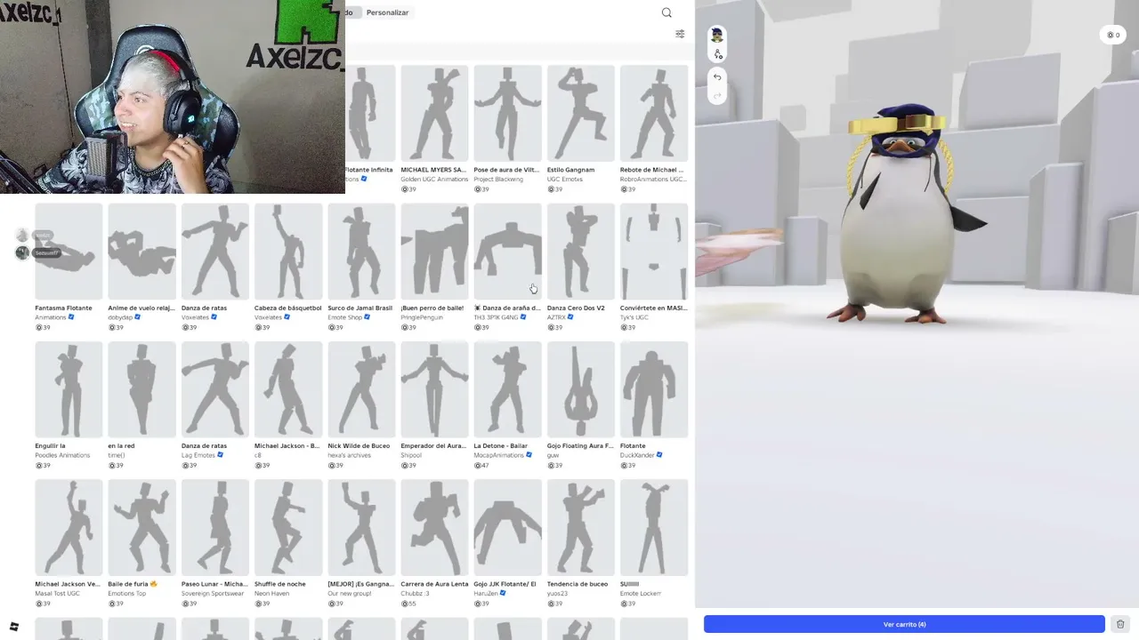Select the Fantasma Flotante emote thumbnail
This screenshot has height=640, width=1139.
coord(69,252)
